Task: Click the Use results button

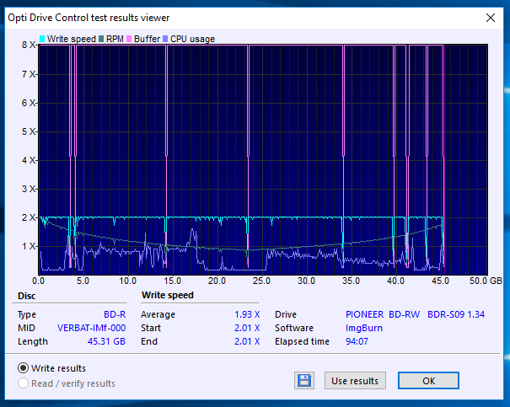Action: pyautogui.click(x=355, y=380)
